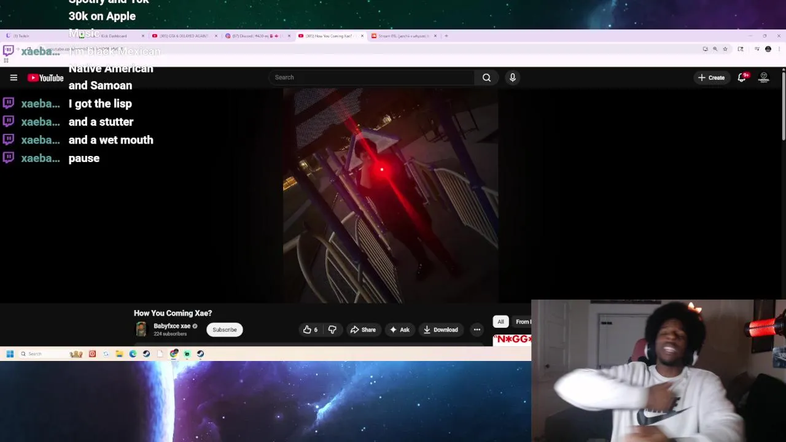
Task: Click the install app icon in address bar
Action: (705, 49)
